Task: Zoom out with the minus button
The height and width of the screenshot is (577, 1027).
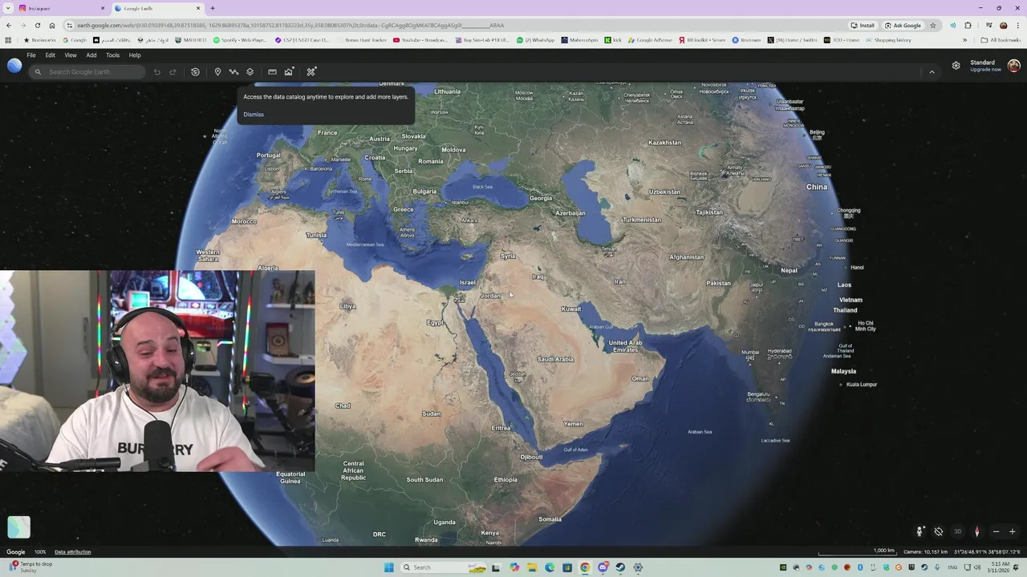Action: click(997, 531)
